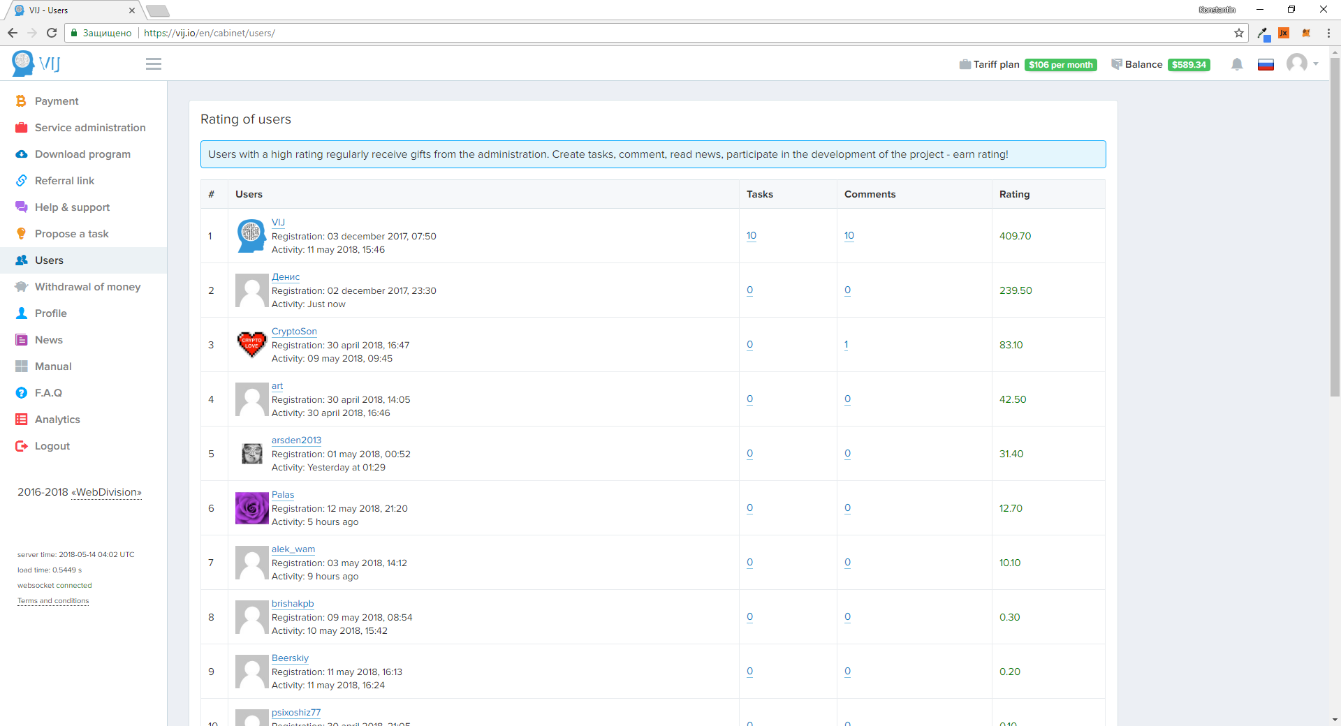Viewport: 1341px width, 726px height.
Task: Open the Chrome three-dot menu
Action: [1328, 33]
